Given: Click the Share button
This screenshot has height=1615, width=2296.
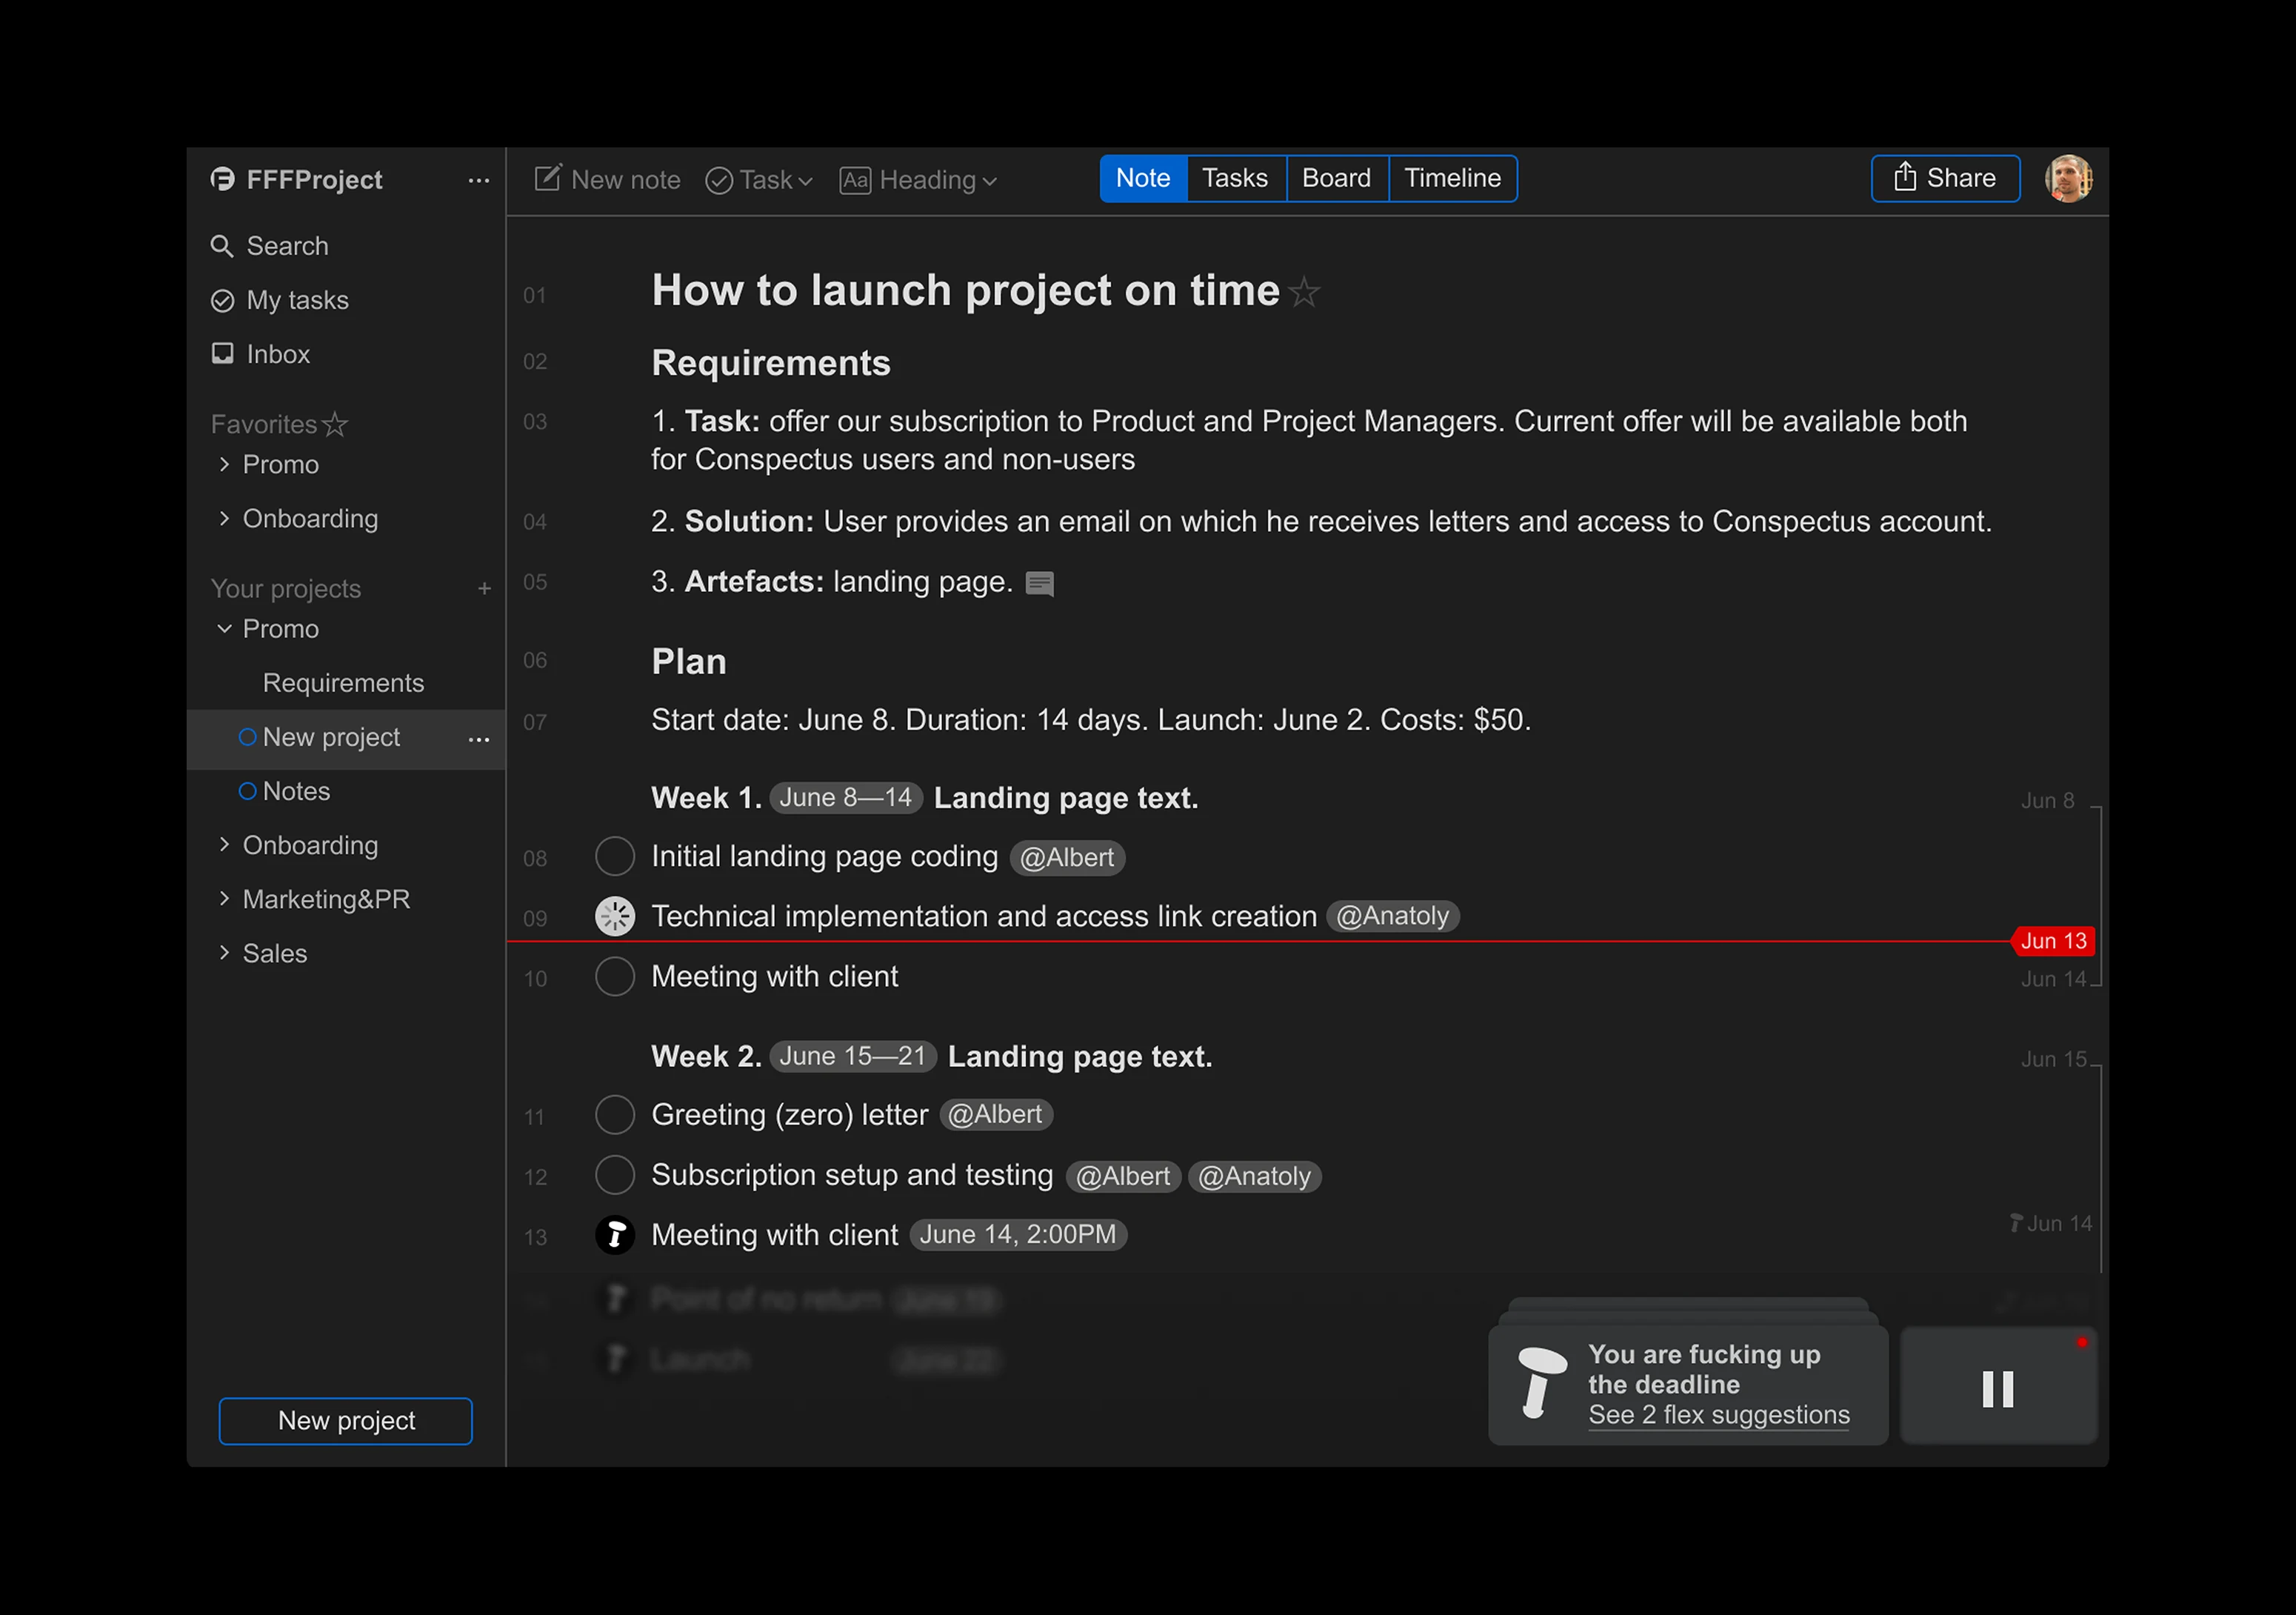Looking at the screenshot, I should (1944, 179).
